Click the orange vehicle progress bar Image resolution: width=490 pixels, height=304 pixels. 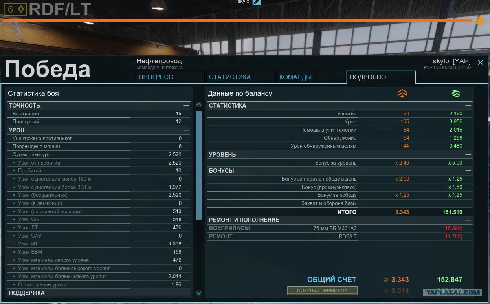pyautogui.click(x=238, y=20)
